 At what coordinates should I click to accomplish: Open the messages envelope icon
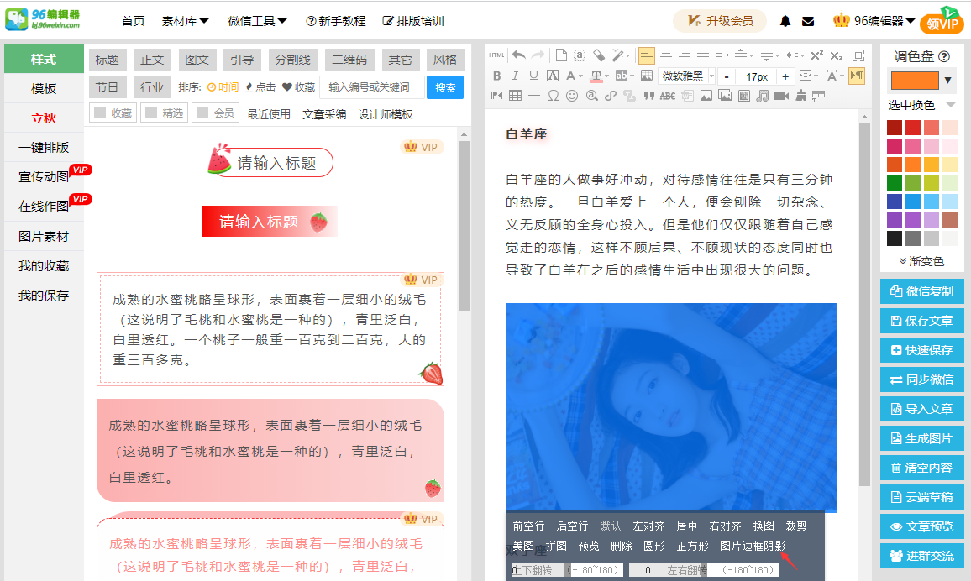coord(808,21)
